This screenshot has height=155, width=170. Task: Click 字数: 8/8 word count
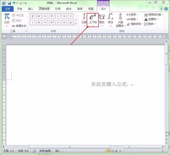click(23, 151)
